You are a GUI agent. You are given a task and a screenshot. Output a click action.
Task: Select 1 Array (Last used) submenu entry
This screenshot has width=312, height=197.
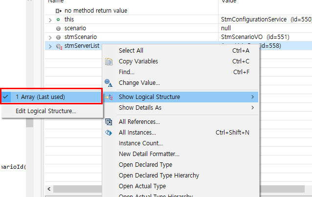pyautogui.click(x=52, y=97)
